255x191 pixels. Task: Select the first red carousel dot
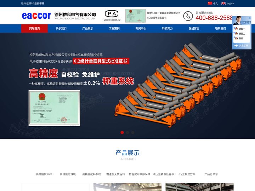[x=122, y=132]
